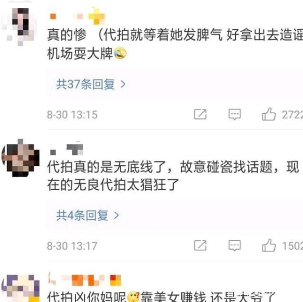Open the third commenter's orange username
This screenshot has width=303, height=302.
coord(85,280)
